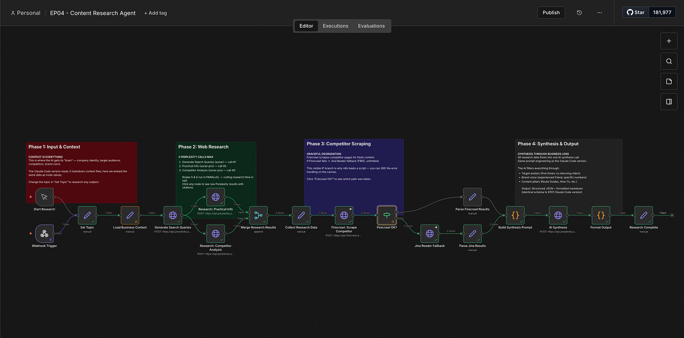Open the canvas search magnifier icon
Image resolution: width=684 pixels, height=338 pixels.
(668, 61)
